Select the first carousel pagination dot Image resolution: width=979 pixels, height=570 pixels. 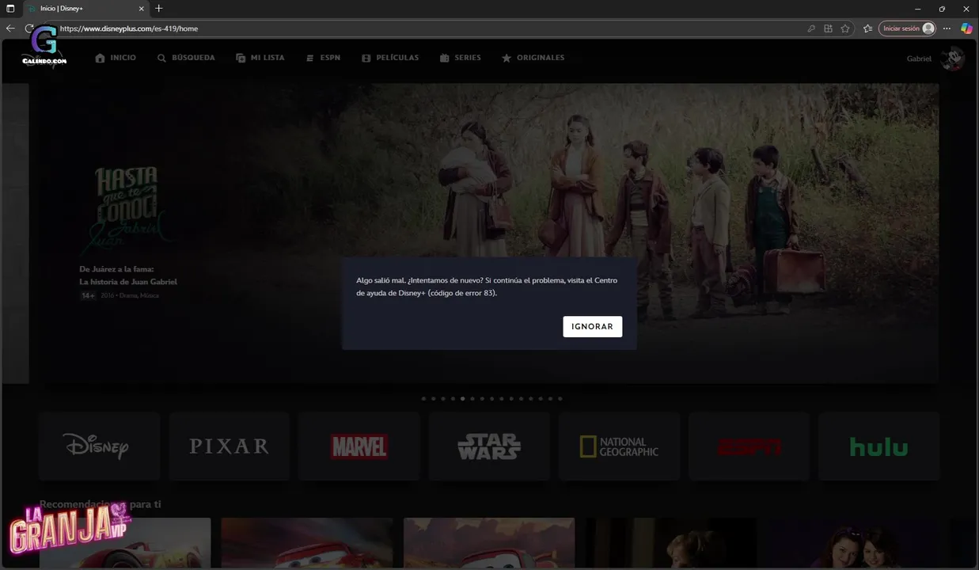coord(423,399)
